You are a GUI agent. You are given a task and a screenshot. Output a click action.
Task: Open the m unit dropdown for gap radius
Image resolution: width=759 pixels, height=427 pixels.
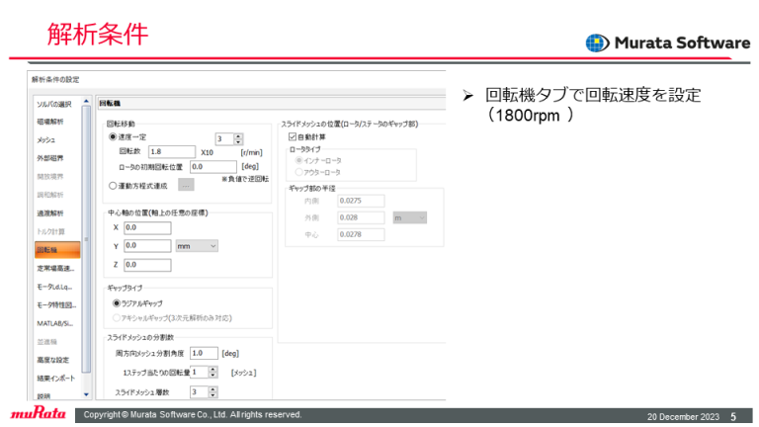[x=408, y=217]
